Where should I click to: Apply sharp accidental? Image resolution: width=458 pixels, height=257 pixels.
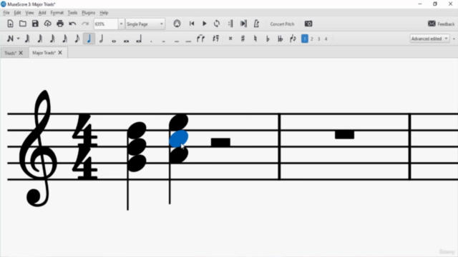click(243, 39)
